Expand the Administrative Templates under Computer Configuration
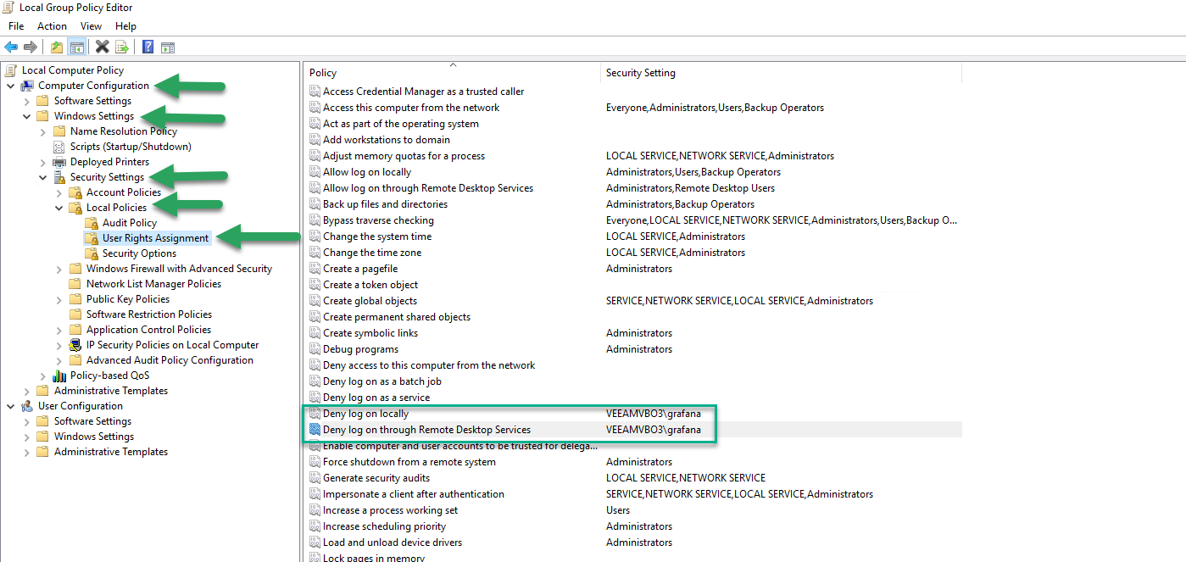1186x562 pixels. point(26,391)
